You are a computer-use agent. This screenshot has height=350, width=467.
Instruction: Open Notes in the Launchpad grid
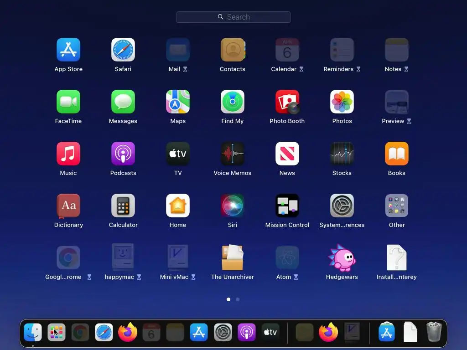[x=397, y=50]
